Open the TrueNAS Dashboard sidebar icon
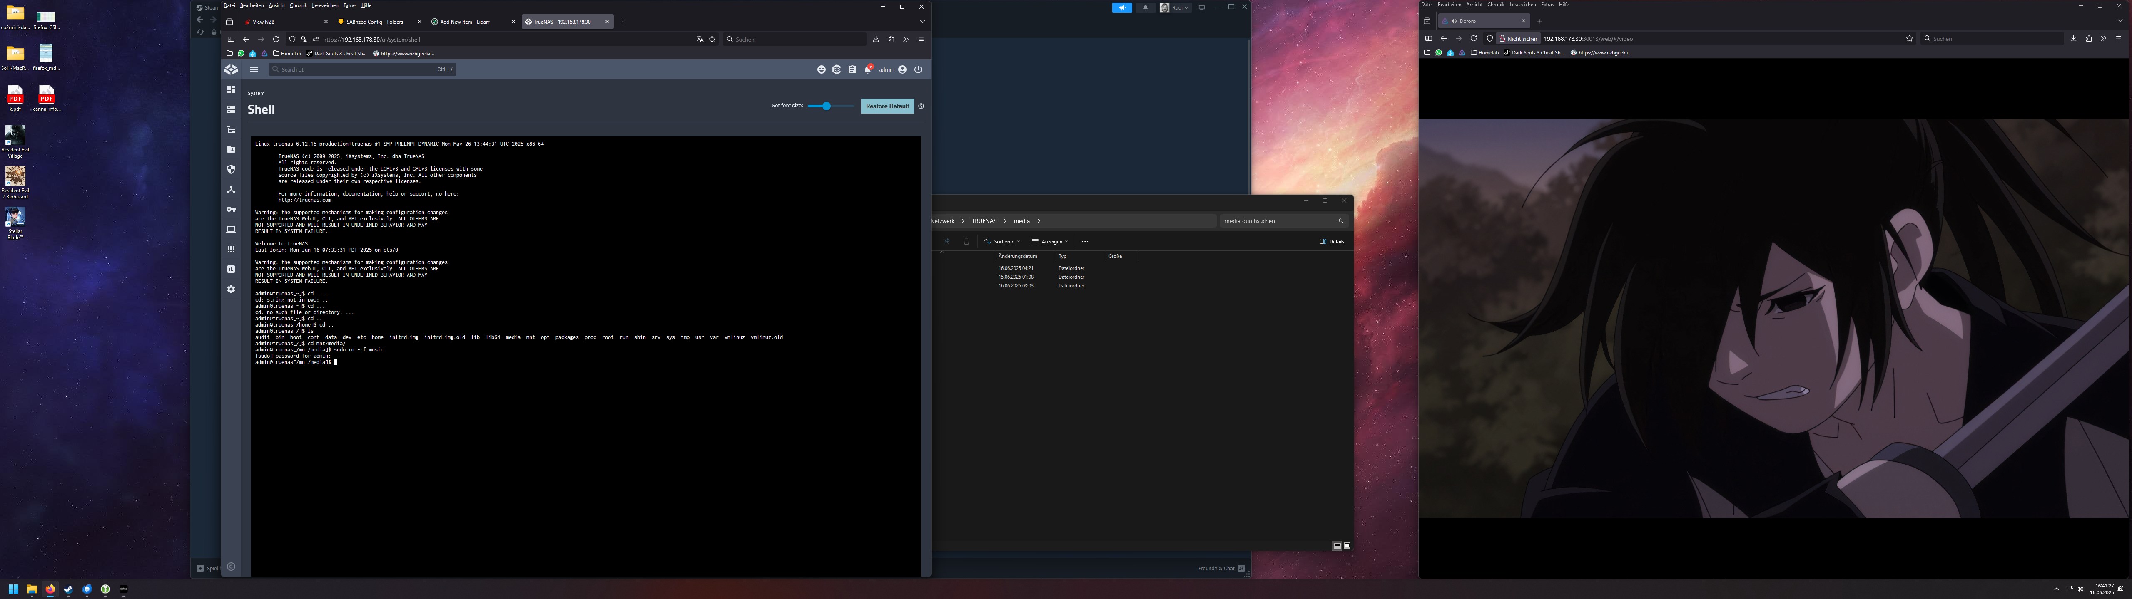Screen dimensions: 2132x599 [231, 89]
